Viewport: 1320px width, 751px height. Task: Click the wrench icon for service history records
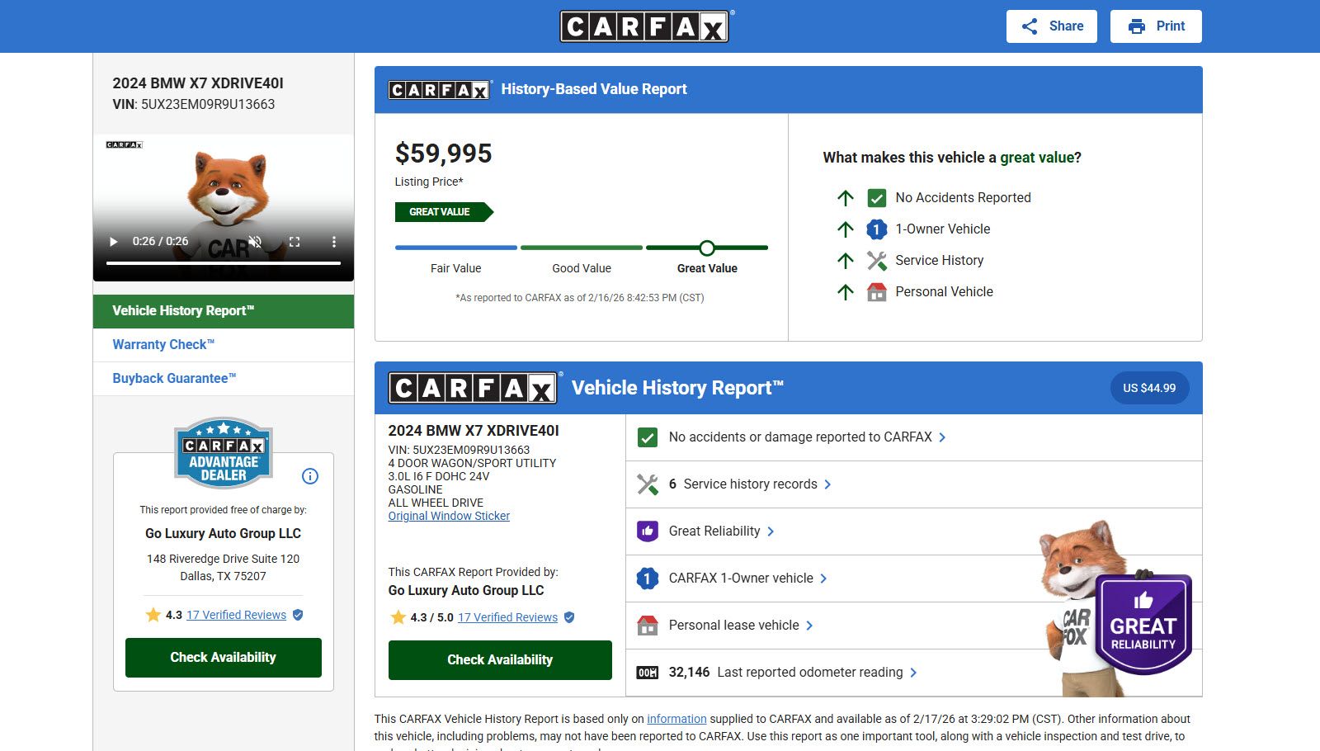click(648, 484)
